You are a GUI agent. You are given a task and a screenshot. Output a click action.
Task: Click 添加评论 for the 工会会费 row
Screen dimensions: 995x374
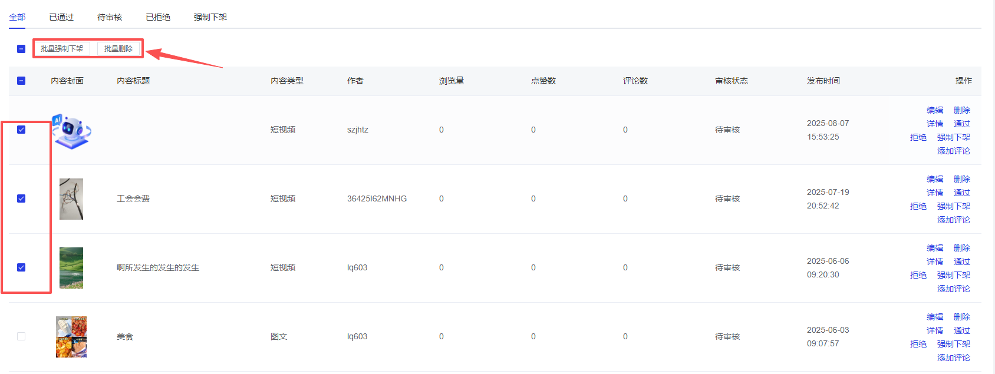tap(954, 220)
